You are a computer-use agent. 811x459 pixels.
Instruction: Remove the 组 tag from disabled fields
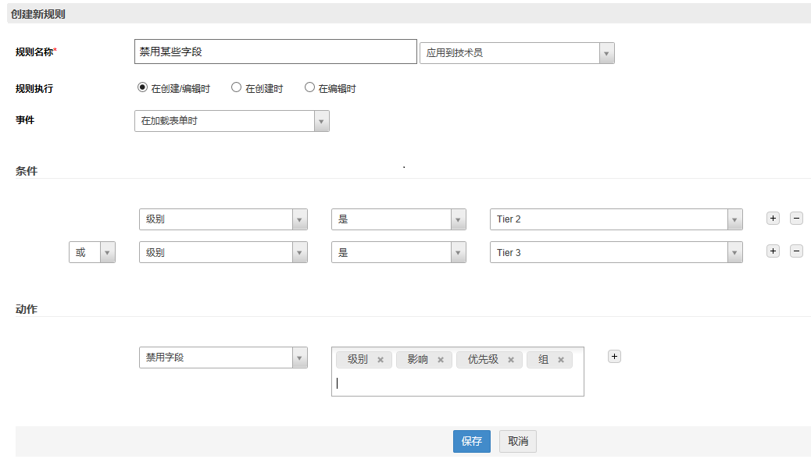point(561,360)
